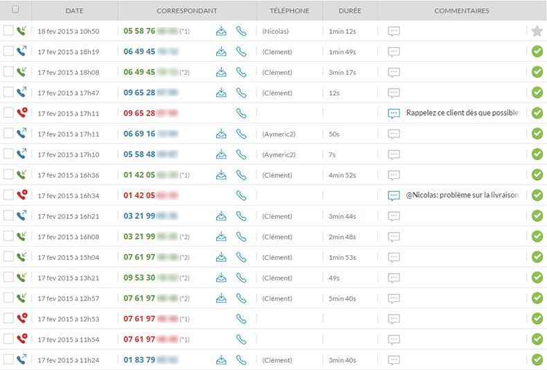
Task: Tick the checkbox of the 17 fev 18h08 call
Action: pos(8,71)
